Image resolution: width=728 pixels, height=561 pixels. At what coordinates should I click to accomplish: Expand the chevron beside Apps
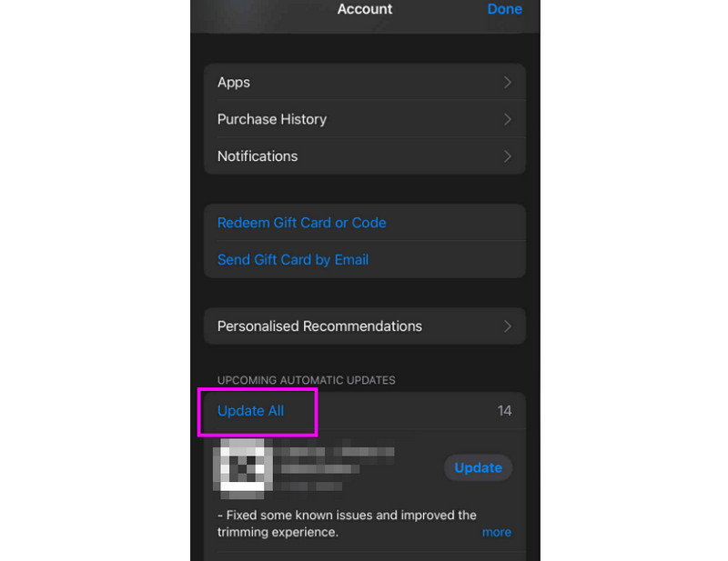point(508,83)
